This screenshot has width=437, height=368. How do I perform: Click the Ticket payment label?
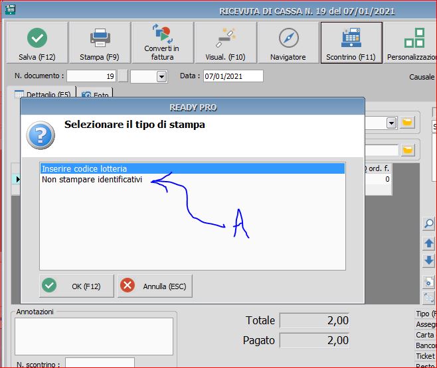coord(425,356)
